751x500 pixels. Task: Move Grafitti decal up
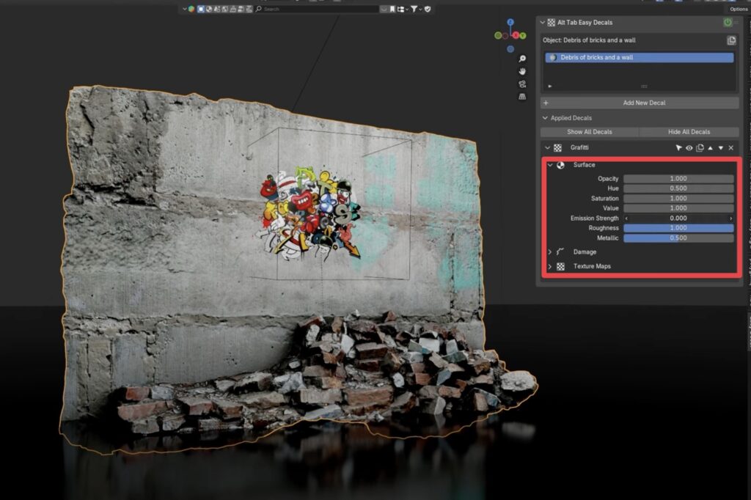(710, 148)
